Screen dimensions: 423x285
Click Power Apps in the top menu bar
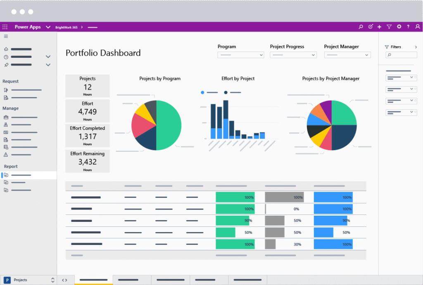click(27, 26)
